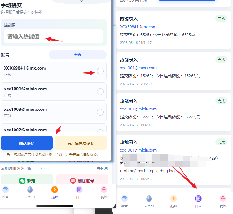Click the 确认提交 button

click(x=27, y=143)
